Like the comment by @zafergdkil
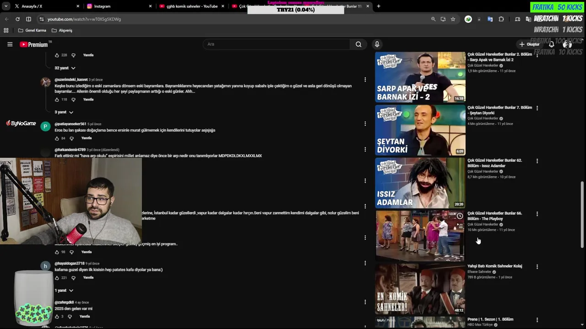586x329 pixels. click(57, 317)
